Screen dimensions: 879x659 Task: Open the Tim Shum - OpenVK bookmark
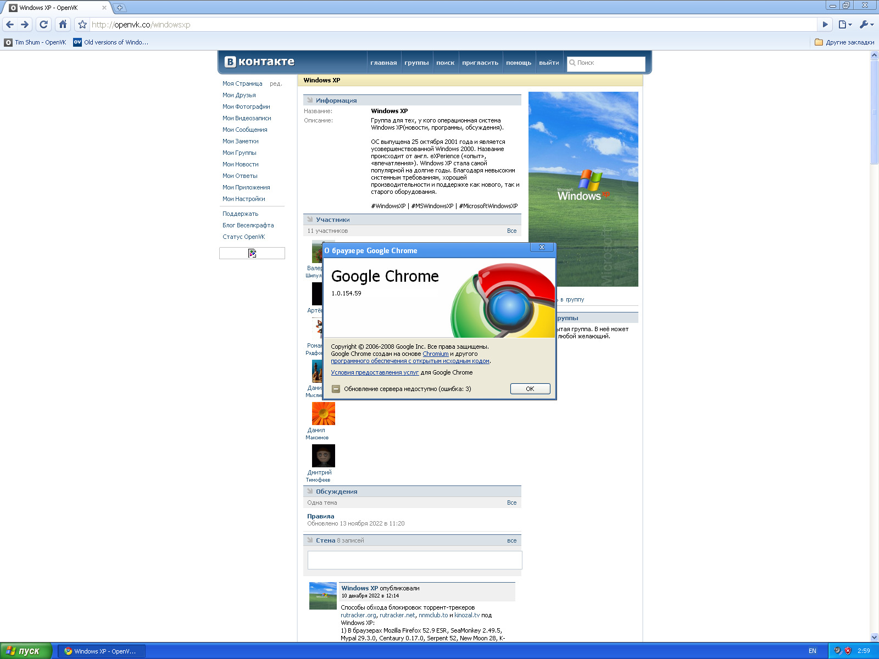(35, 42)
